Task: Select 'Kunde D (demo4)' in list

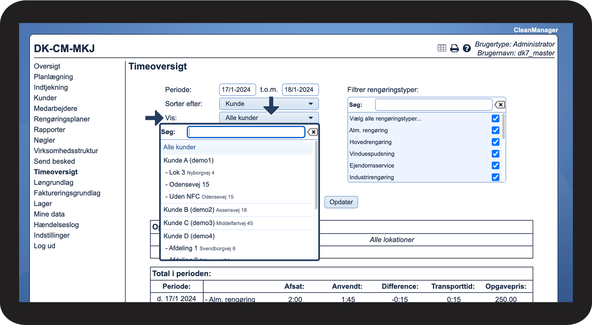Action: pyautogui.click(x=237, y=236)
